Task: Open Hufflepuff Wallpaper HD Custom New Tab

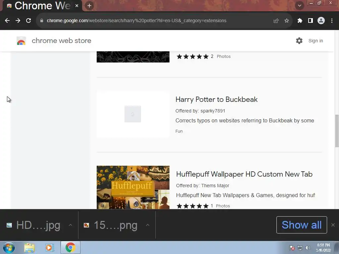Action: click(244, 174)
